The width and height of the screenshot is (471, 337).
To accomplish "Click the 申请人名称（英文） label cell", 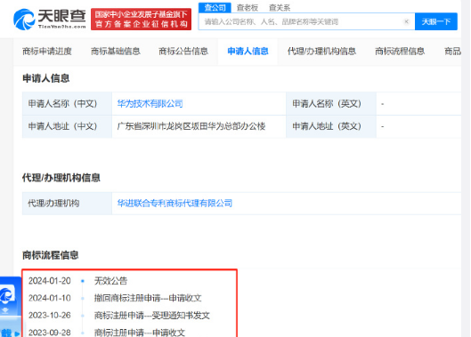I will pyautogui.click(x=331, y=104).
